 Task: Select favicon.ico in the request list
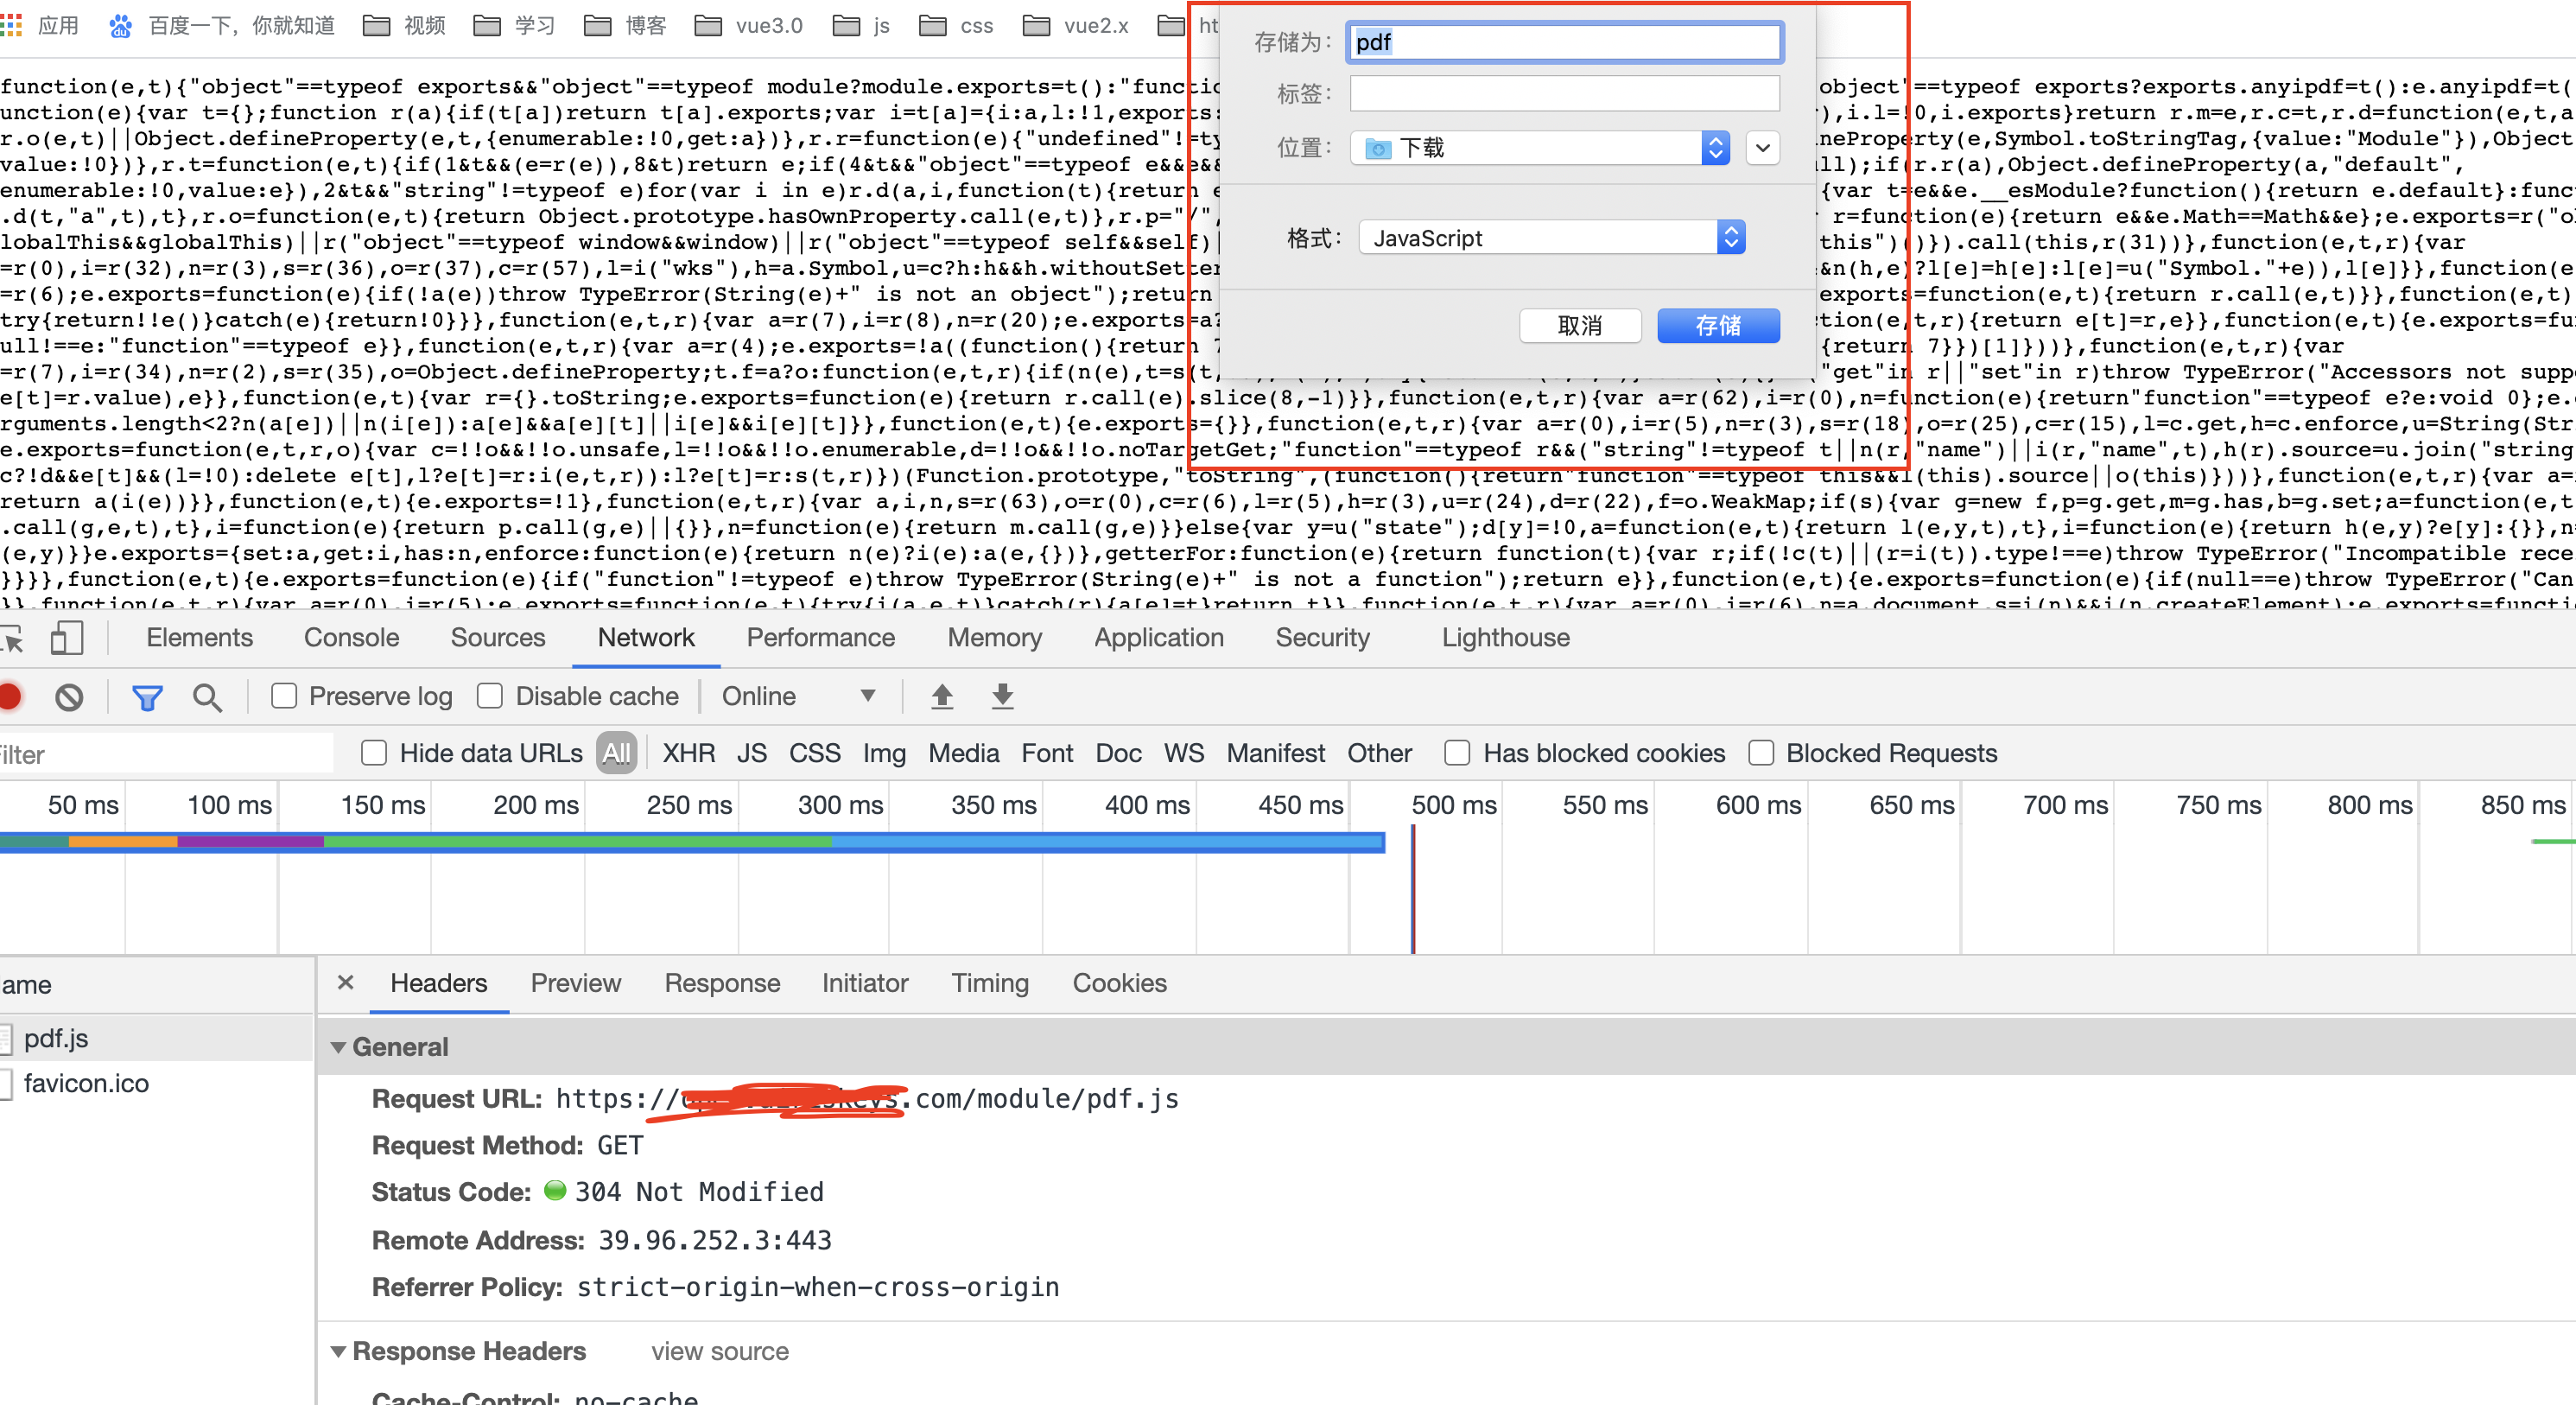[86, 1083]
